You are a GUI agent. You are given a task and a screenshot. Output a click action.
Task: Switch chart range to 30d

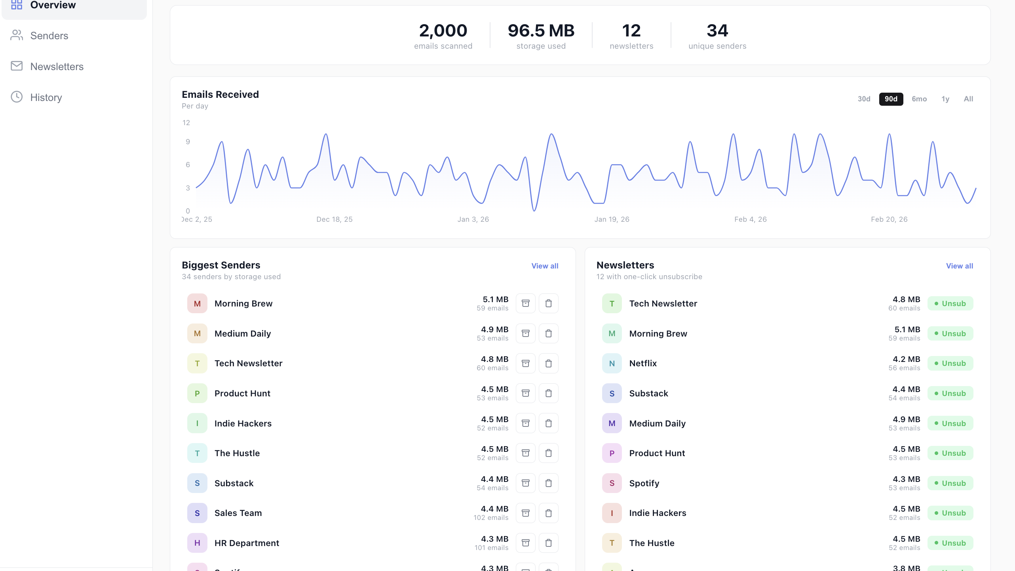tap(864, 99)
